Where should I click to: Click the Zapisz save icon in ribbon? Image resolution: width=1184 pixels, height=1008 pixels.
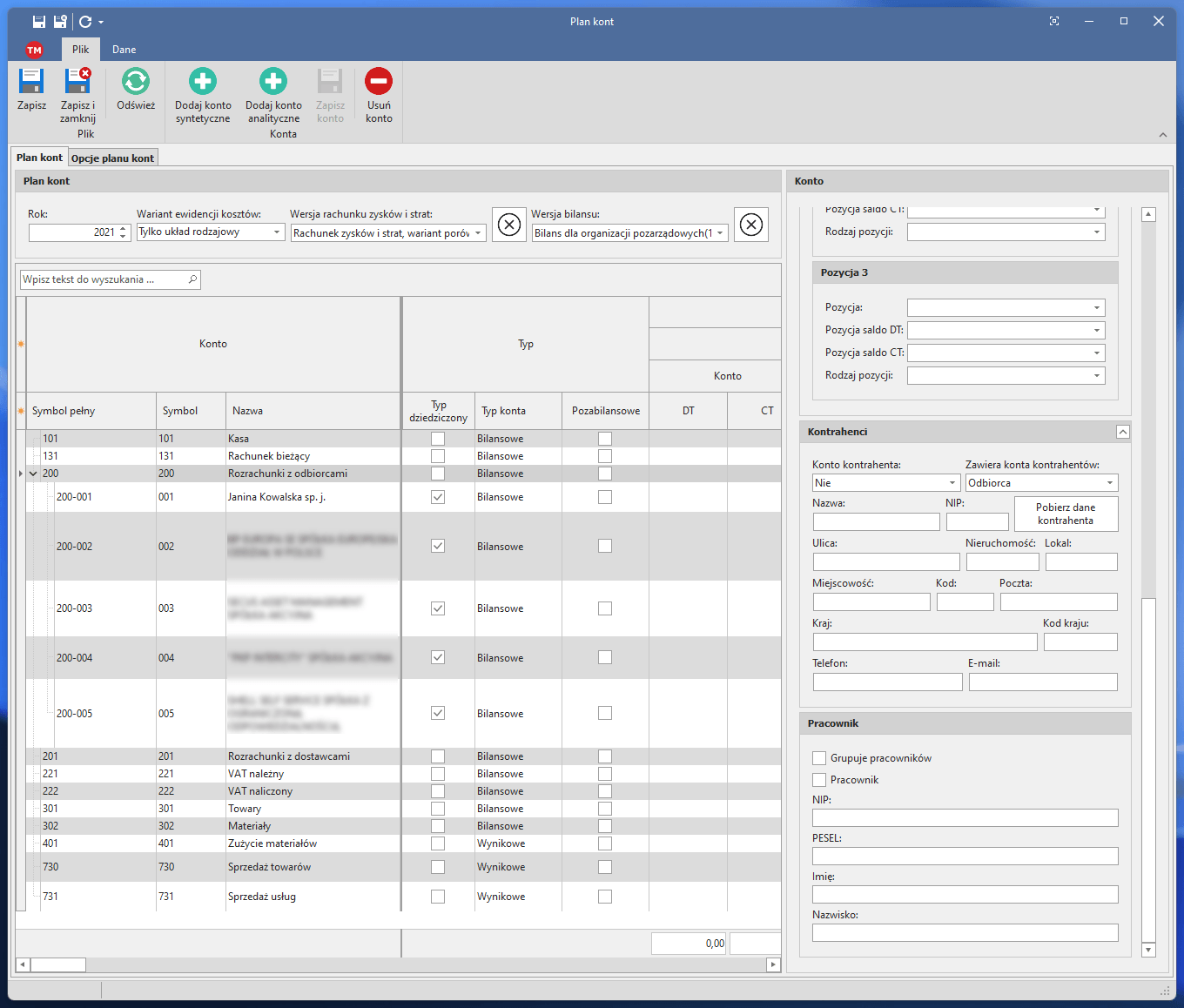pyautogui.click(x=31, y=82)
